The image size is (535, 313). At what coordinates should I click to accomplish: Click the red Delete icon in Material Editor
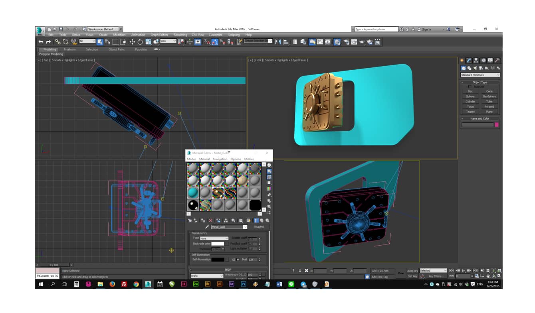click(x=211, y=220)
